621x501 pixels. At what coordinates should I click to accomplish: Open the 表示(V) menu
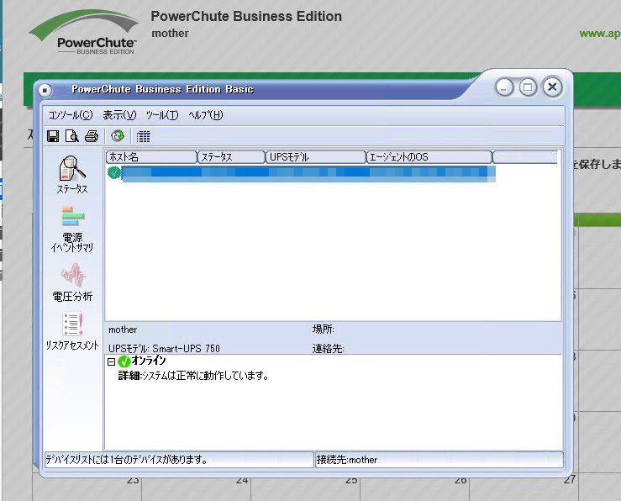pos(119,115)
